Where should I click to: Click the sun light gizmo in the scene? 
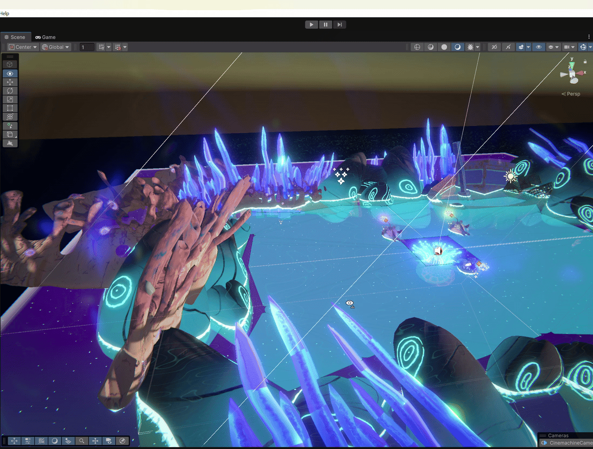(511, 176)
